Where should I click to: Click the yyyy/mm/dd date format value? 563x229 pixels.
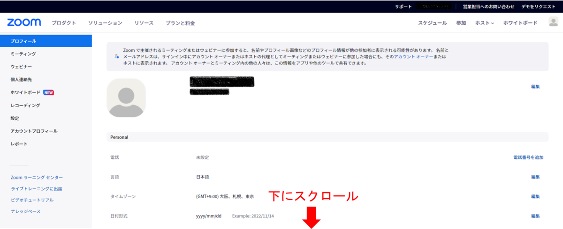(208, 216)
